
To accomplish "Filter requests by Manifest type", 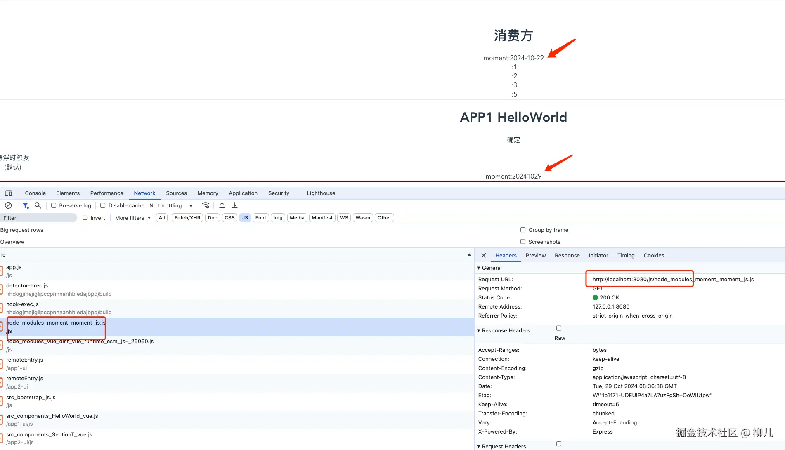I will (322, 218).
